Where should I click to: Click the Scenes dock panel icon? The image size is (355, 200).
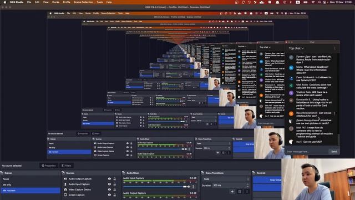coord(2,173)
